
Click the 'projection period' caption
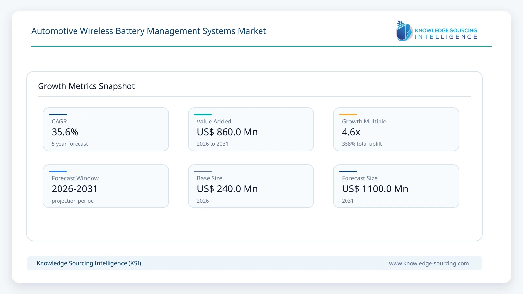pyautogui.click(x=73, y=201)
